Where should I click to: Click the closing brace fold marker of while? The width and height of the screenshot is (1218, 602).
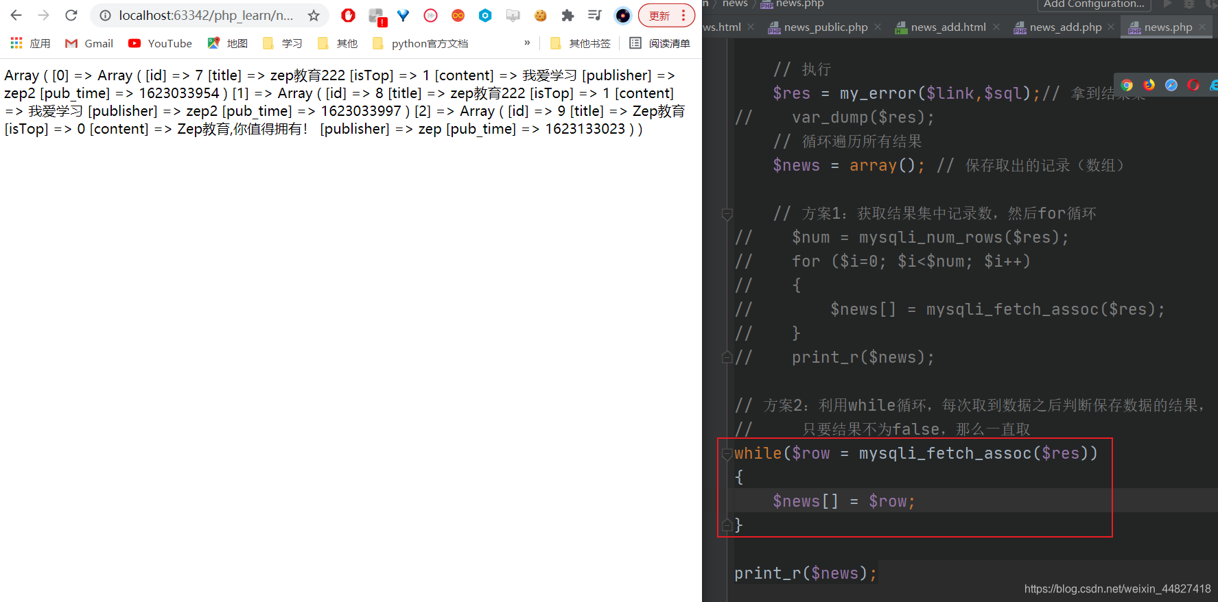727,526
